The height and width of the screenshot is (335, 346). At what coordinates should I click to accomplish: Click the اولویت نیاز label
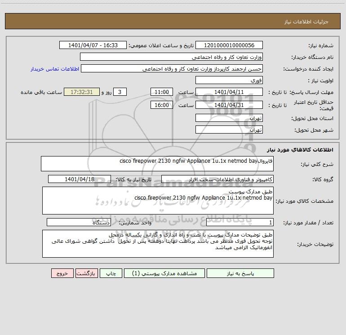(321, 81)
